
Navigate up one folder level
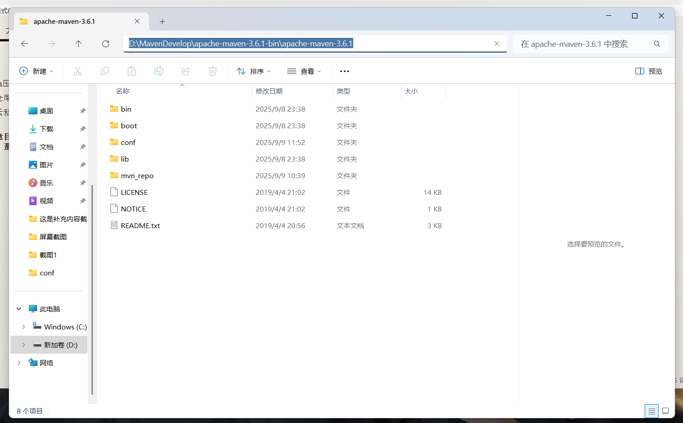pyautogui.click(x=78, y=44)
